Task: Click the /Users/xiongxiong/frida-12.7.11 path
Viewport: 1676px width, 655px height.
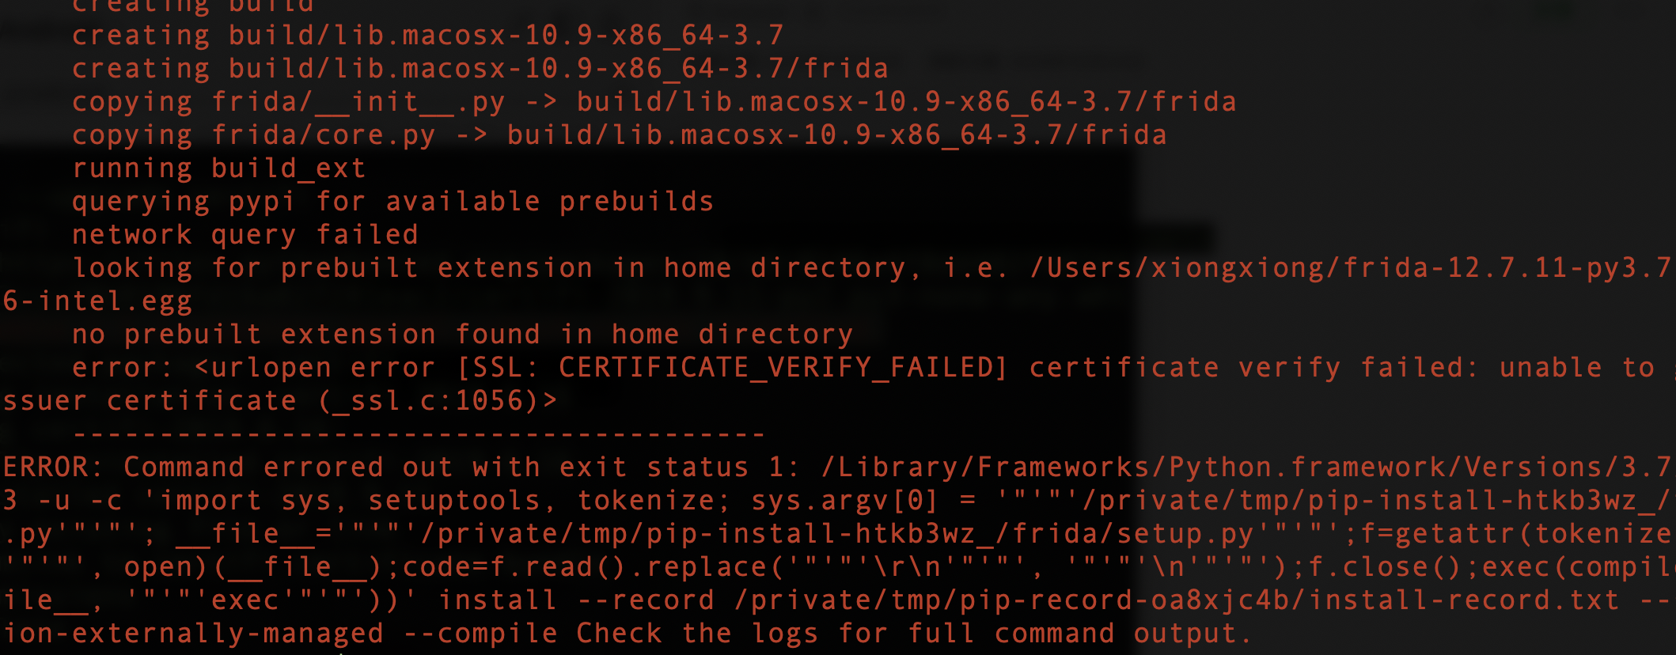Action: 1345,268
